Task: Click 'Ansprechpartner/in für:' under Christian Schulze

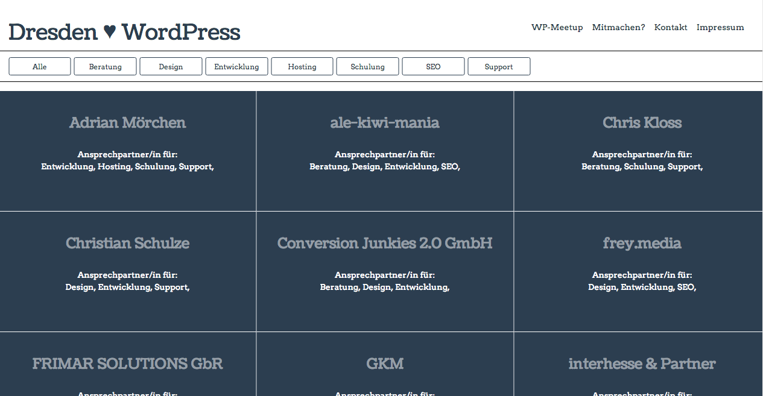Action: pyautogui.click(x=127, y=275)
